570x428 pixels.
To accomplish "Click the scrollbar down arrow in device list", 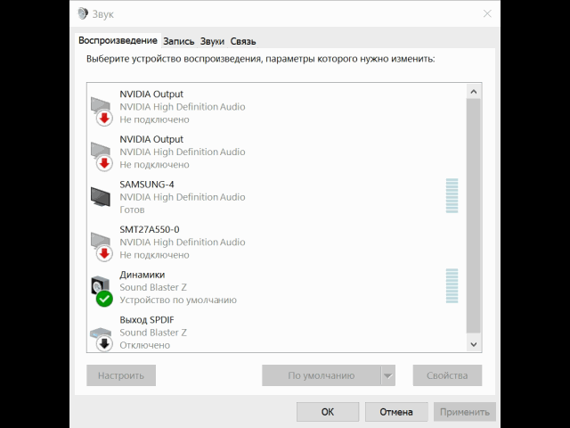I will coord(473,344).
